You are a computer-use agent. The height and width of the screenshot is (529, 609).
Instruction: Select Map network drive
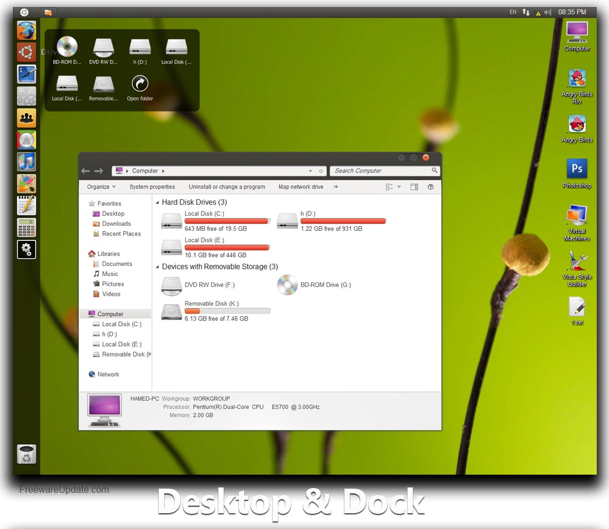point(301,186)
